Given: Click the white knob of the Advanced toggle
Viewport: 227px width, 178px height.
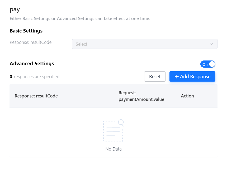Looking at the screenshot, I should 212,64.
